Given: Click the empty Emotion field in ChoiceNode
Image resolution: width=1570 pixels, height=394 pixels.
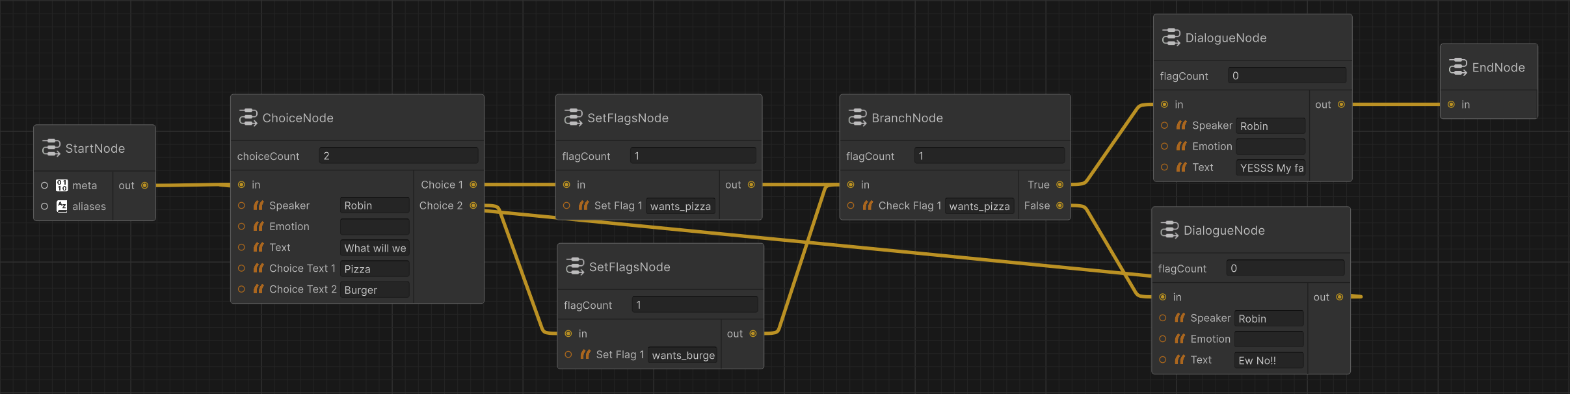Looking at the screenshot, I should point(375,226).
